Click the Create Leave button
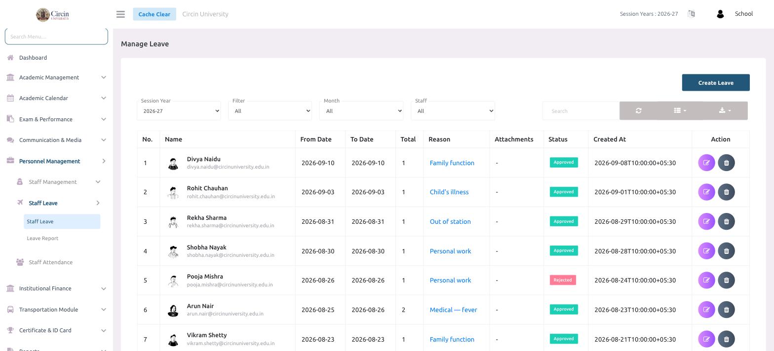The width and height of the screenshot is (774, 351). [716, 83]
